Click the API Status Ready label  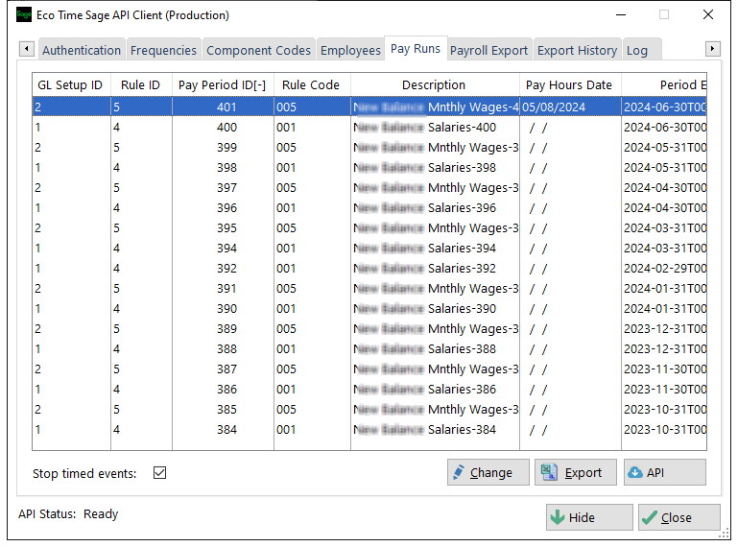click(68, 513)
